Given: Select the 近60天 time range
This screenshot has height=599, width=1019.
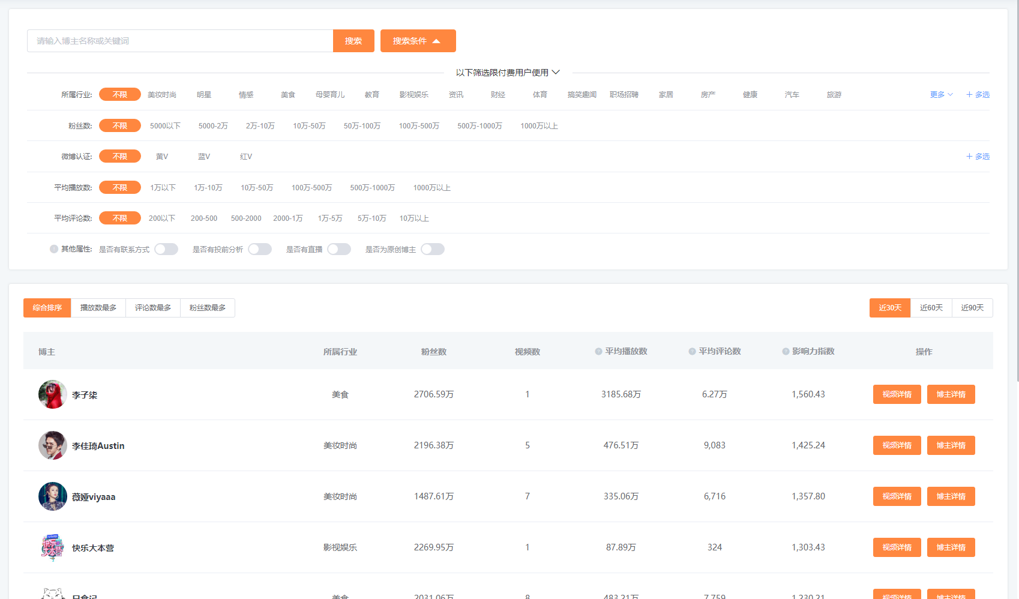Looking at the screenshot, I should pos(931,308).
